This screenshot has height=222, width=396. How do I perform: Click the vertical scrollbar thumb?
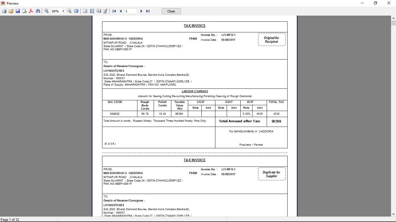click(x=393, y=23)
